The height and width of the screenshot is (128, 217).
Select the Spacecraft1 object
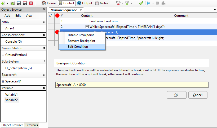point(13,81)
